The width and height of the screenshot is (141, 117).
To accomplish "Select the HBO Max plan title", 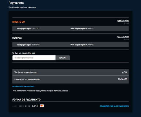I will click(17, 38).
